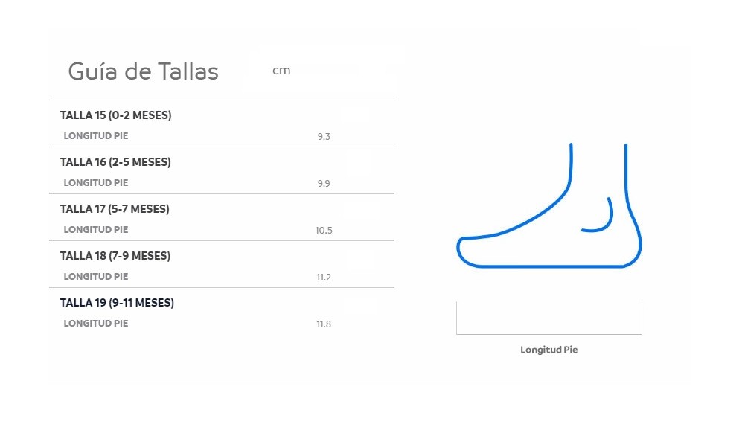Click the foot length measurement bracket
This screenshot has width=739, height=436.
(549, 318)
